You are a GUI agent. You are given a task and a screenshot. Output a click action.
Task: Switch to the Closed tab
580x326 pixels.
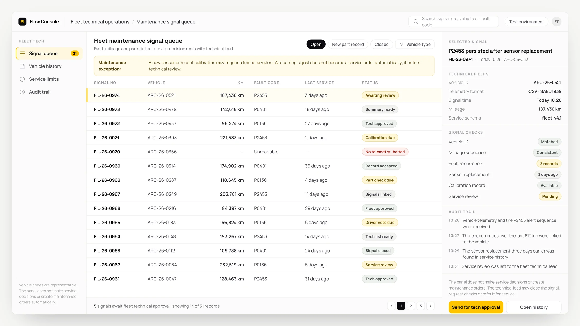coord(381,45)
